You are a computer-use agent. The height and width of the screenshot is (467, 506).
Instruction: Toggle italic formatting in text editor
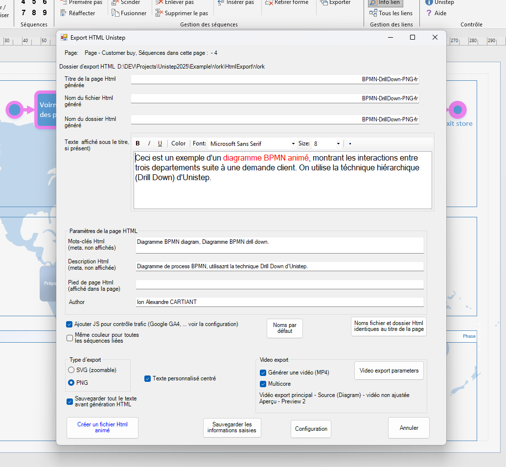[x=149, y=143]
